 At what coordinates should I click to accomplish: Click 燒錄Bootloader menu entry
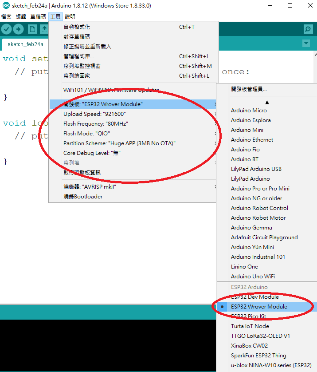133,197
